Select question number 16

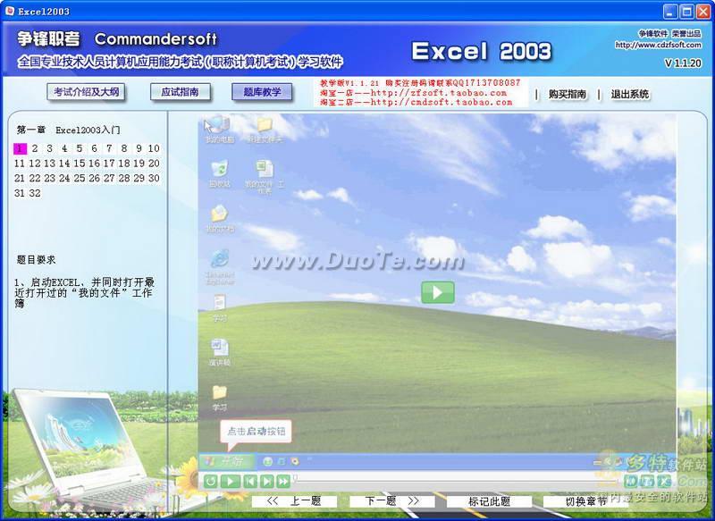(95, 164)
